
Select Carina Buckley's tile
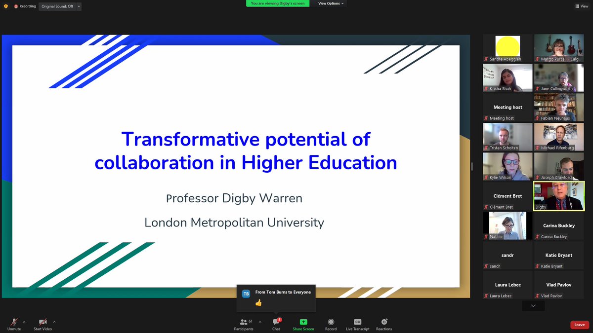[x=559, y=226]
